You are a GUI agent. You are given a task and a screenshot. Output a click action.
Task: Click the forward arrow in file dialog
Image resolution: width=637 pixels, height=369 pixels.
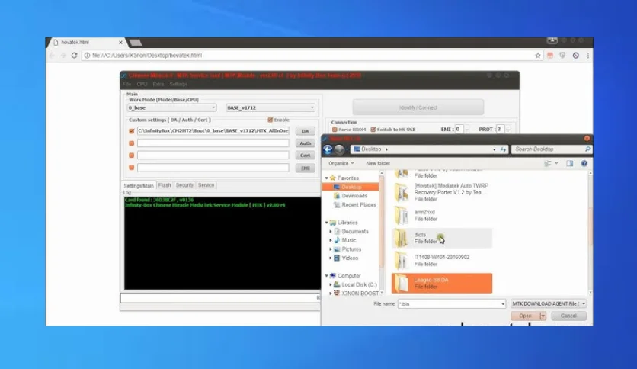339,149
